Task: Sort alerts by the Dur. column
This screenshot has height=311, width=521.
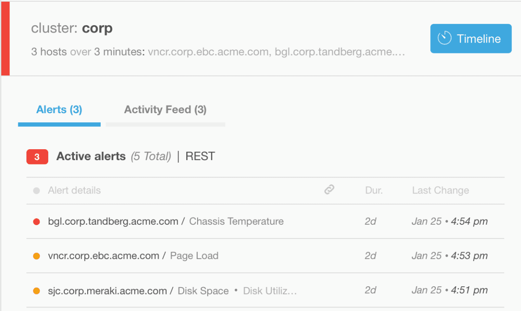Action: coord(374,190)
